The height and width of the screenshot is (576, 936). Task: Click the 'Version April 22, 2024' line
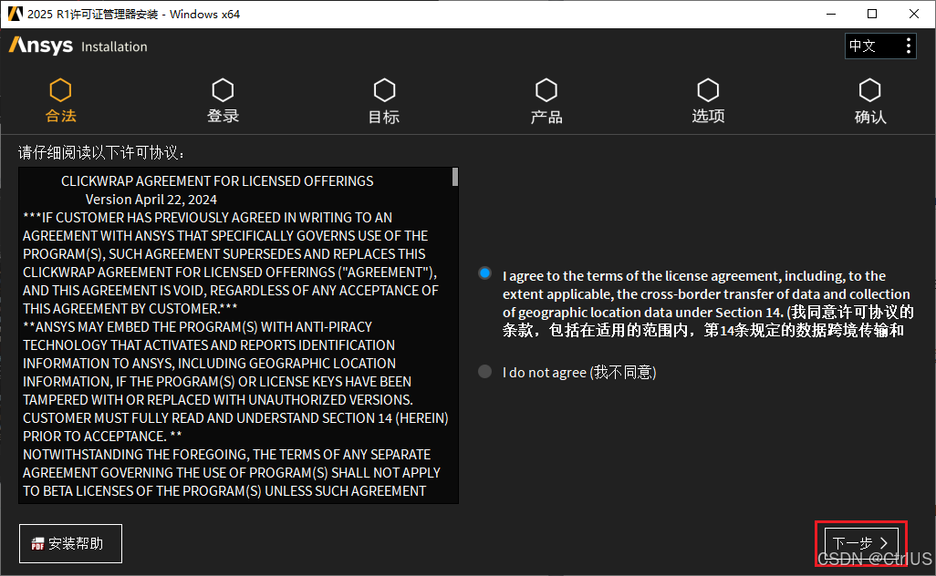click(151, 200)
